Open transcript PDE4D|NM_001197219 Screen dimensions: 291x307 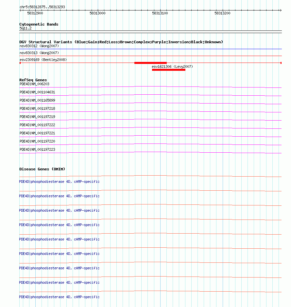pos(37,117)
